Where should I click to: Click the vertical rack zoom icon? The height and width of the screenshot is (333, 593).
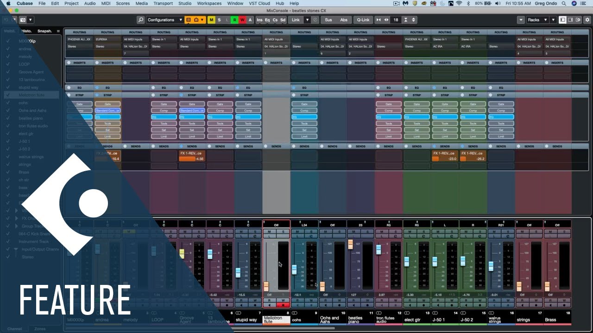406,20
